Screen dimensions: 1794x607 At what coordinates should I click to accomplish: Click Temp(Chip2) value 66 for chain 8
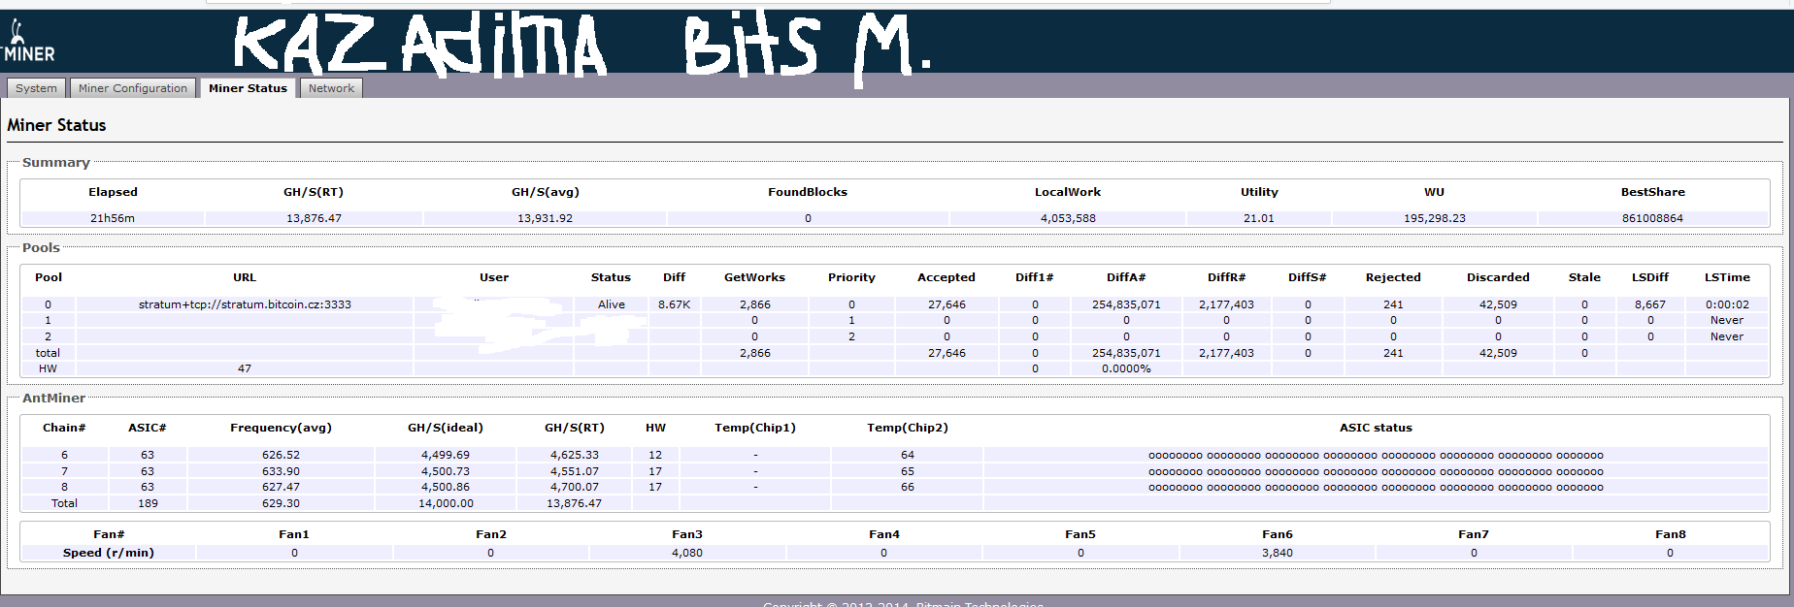(908, 487)
